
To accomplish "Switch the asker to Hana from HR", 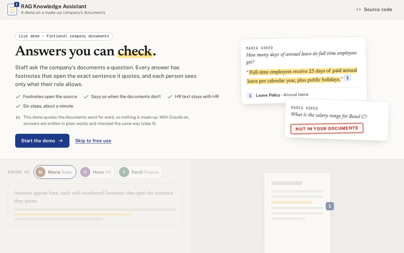I will 97,172.
